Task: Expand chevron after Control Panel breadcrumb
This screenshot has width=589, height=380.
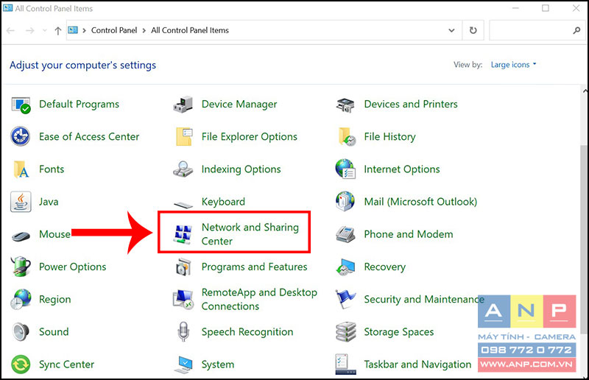Action: 144,30
